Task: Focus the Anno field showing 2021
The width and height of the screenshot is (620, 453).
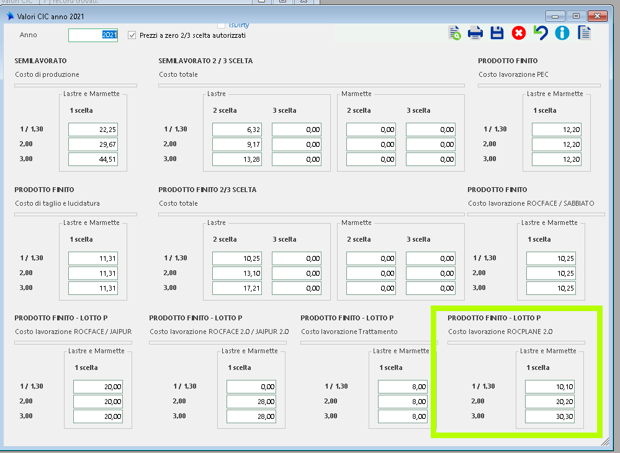Action: pos(93,35)
